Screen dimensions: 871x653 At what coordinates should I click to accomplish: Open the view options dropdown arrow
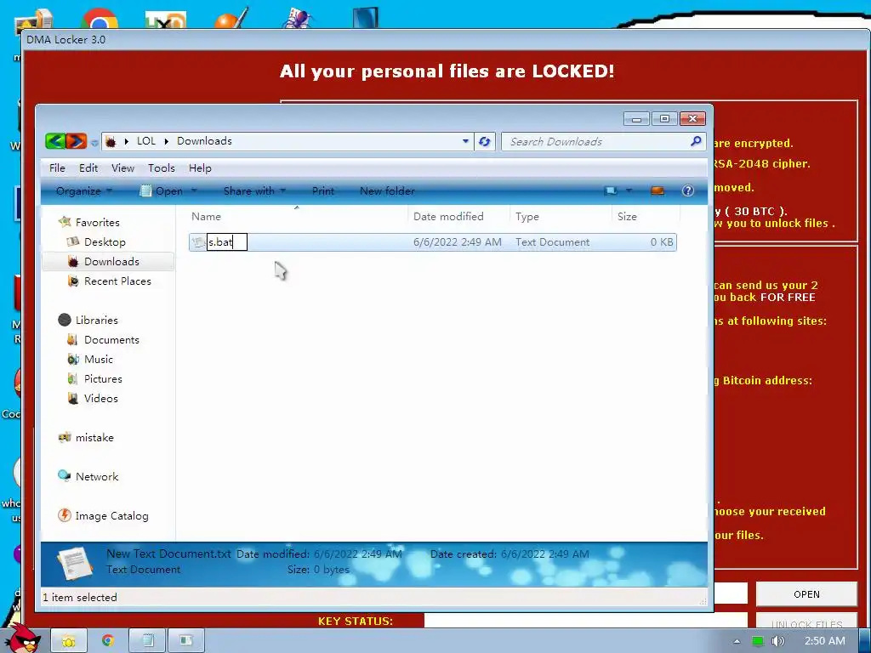pos(629,191)
